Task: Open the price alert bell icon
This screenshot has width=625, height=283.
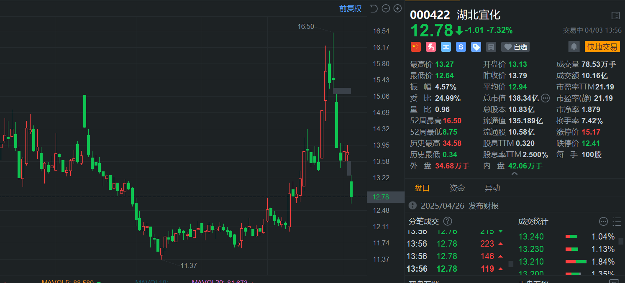Action: [574, 47]
